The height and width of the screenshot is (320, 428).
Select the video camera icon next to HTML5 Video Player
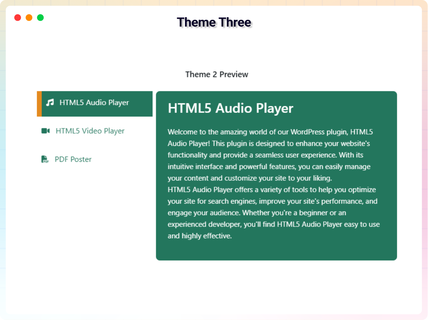pos(45,131)
